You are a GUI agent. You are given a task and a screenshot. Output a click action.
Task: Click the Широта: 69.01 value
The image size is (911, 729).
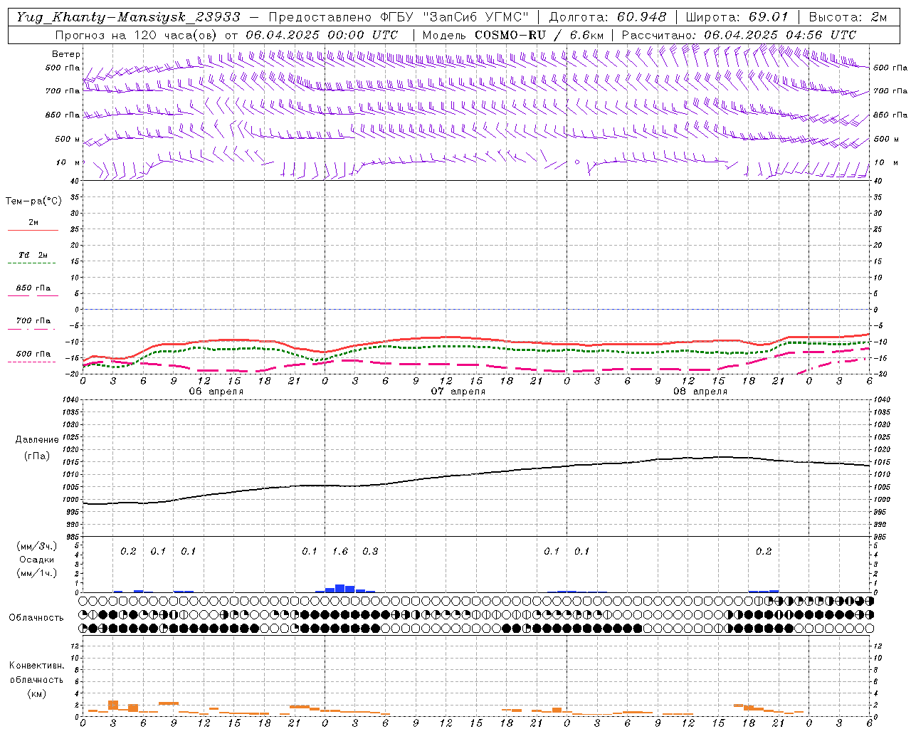tap(737, 17)
